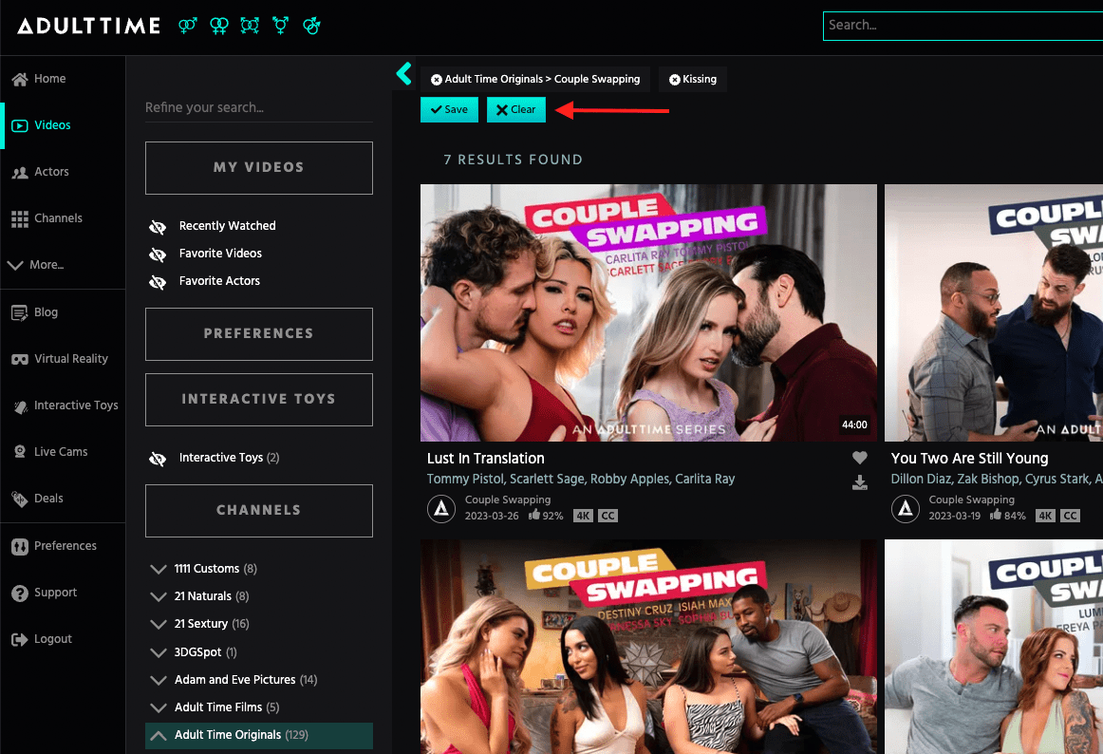Click the thumbs-up icon beside 92%

[x=534, y=515]
